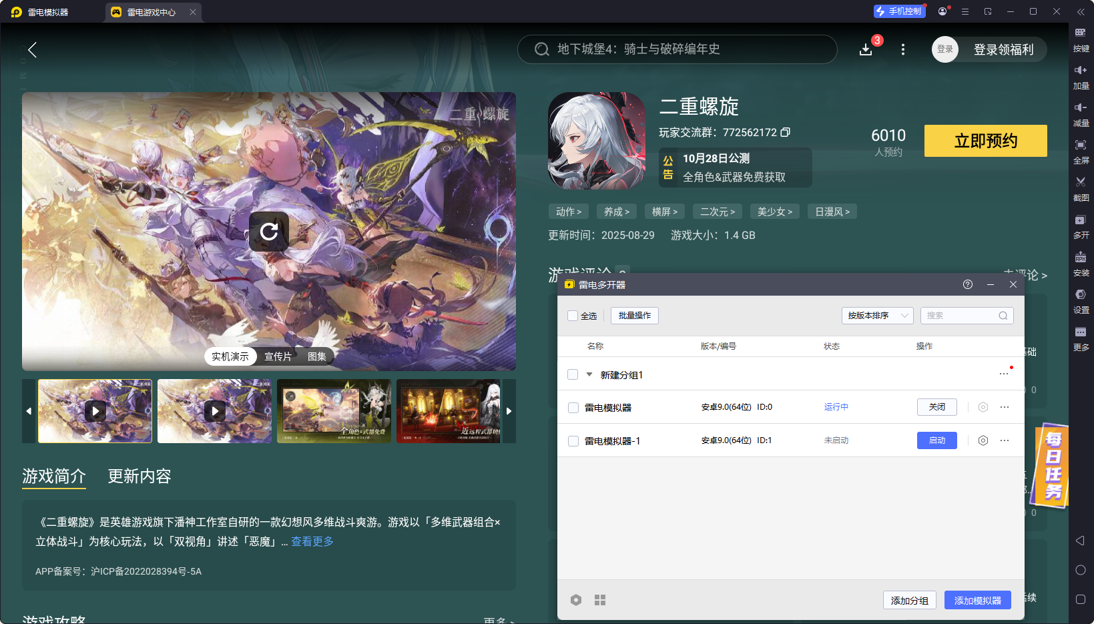Open 查看更多 in the game description
This screenshot has height=624, width=1094.
point(311,541)
